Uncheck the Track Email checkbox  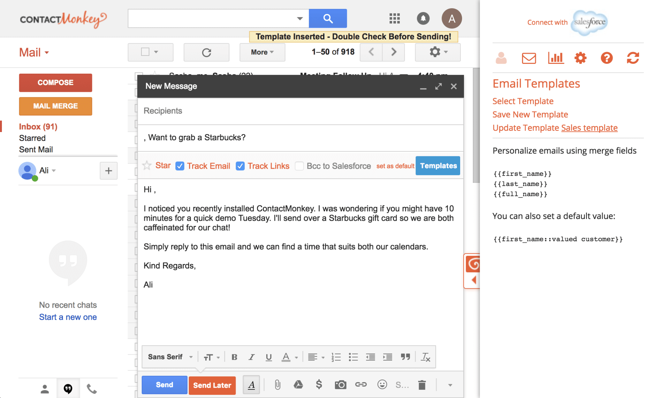(180, 166)
